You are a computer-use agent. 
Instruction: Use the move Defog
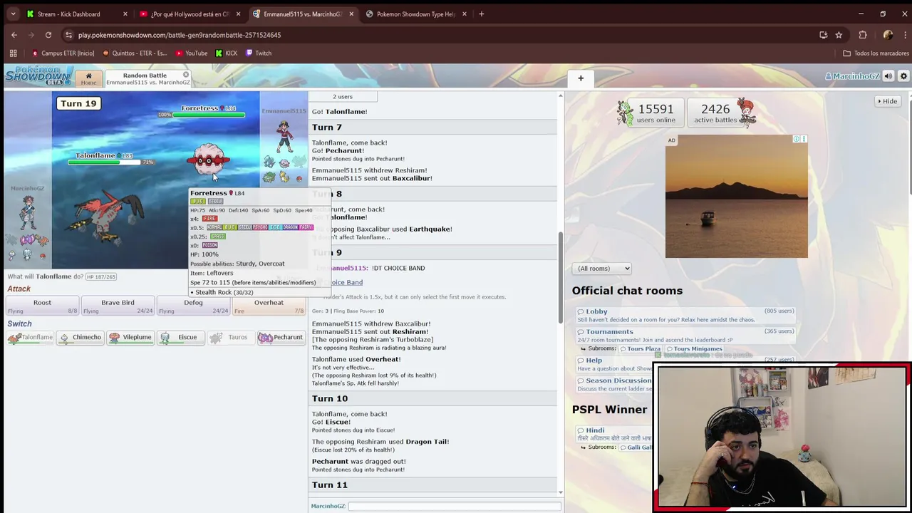pos(193,306)
